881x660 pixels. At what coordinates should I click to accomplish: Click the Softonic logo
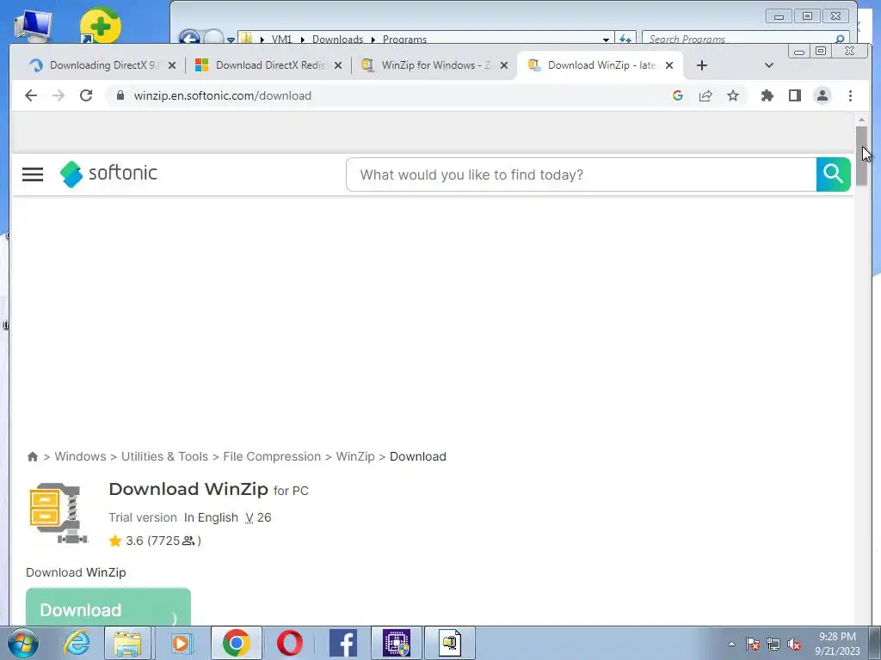(x=108, y=174)
